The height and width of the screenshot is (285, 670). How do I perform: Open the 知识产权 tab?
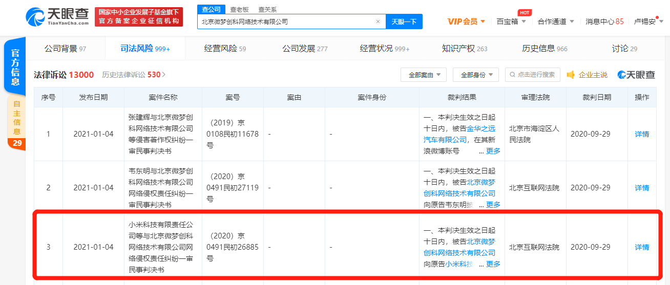pyautogui.click(x=465, y=49)
